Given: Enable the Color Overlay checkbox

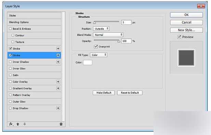Looking at the screenshot, I should 10,82.
